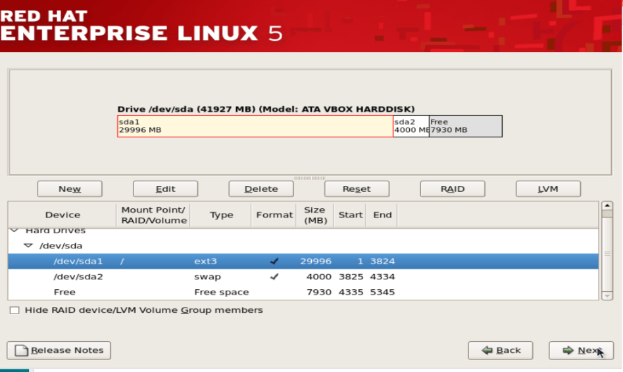Collapse the /dev/sda tree node

28,246
